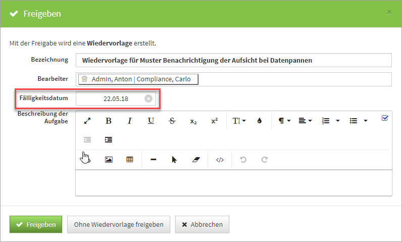Cancel with the Abbrechen button
This screenshot has width=402, height=242.
202,224
